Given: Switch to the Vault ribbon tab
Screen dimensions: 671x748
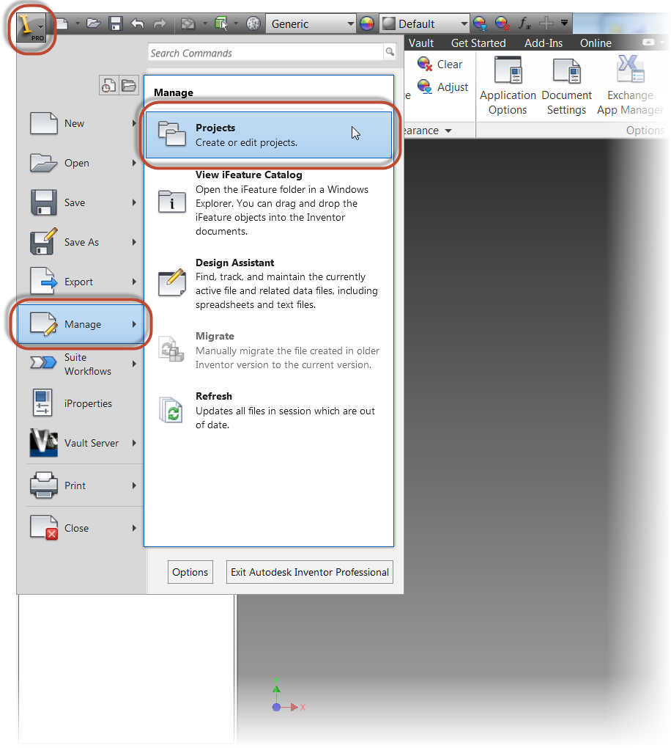Looking at the screenshot, I should [421, 43].
